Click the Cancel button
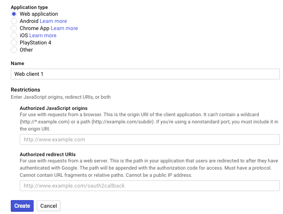 (48, 206)
